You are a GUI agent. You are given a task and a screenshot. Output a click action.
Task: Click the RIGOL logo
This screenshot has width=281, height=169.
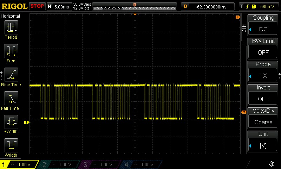(x=14, y=6)
